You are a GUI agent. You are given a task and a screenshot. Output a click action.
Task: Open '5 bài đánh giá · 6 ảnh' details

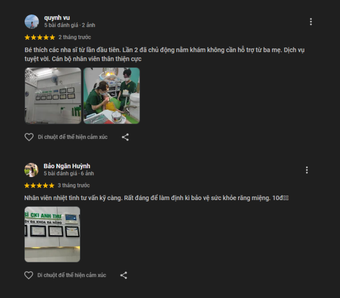(69, 174)
